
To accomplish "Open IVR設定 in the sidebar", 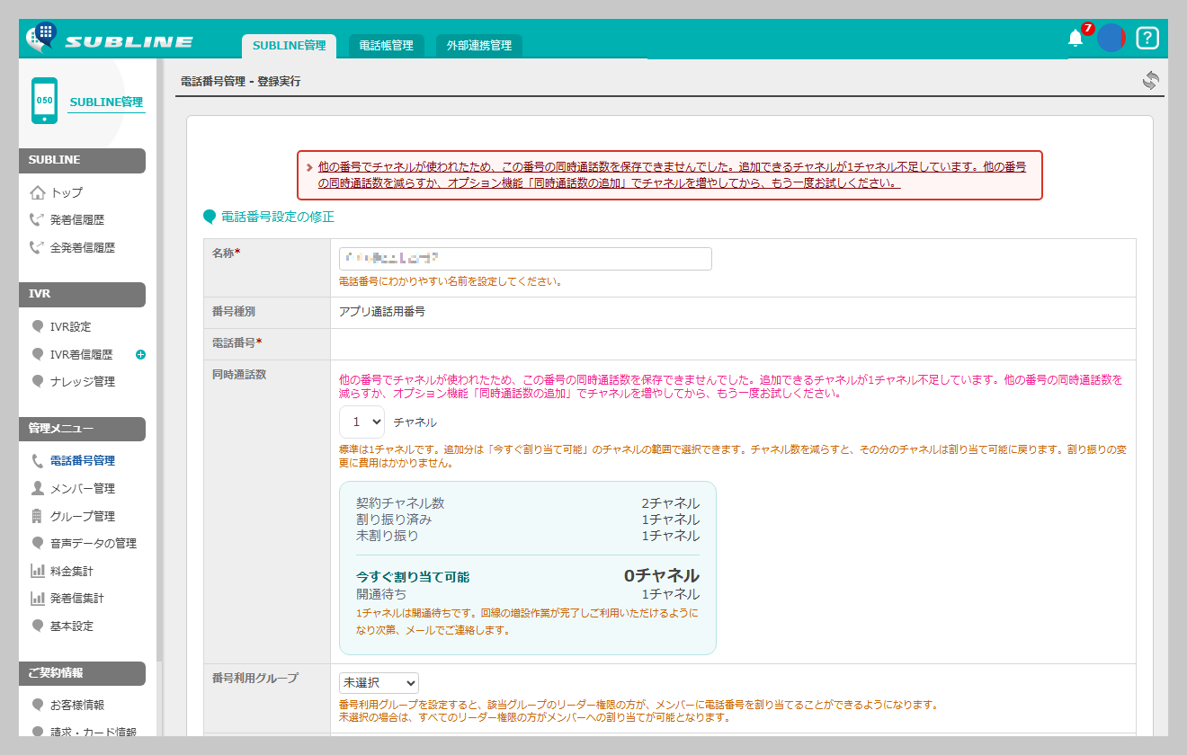I will tap(71, 326).
